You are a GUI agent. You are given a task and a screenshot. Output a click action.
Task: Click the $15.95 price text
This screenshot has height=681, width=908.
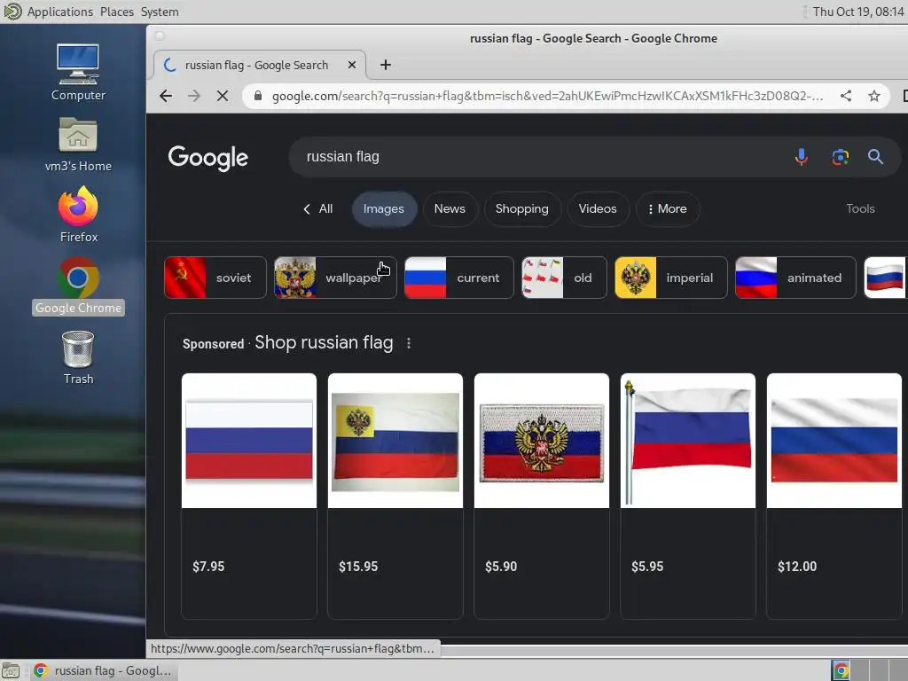[358, 567]
